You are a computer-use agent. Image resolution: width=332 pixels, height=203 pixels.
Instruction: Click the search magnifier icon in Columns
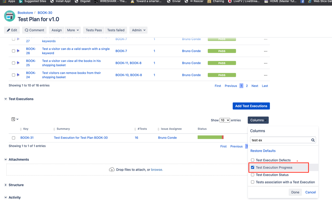click(x=313, y=140)
